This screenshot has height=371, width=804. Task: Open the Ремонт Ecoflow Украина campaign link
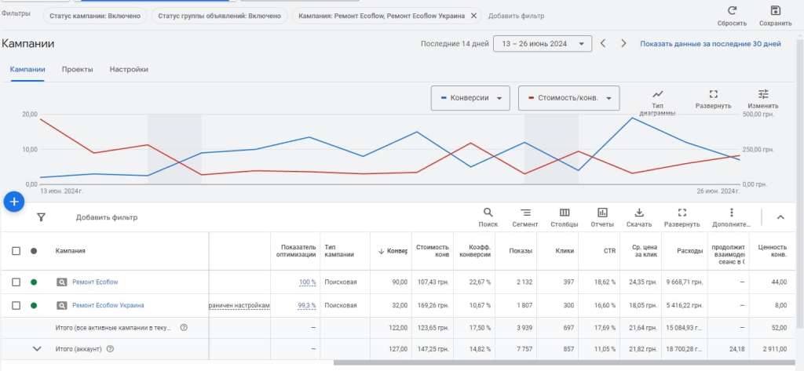click(108, 305)
